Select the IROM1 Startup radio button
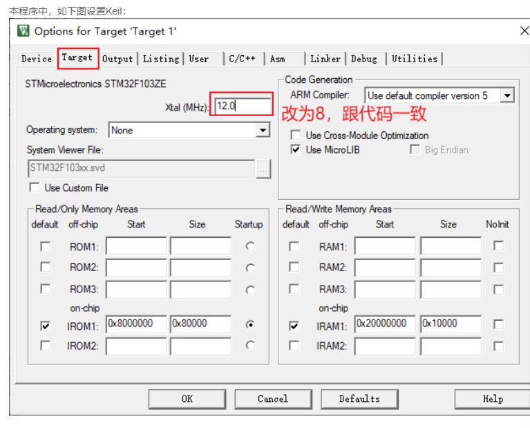This screenshot has width=530, height=428. click(250, 325)
